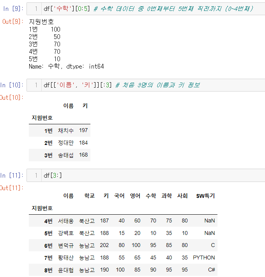Click the 정대만 name cell

coord(66,143)
